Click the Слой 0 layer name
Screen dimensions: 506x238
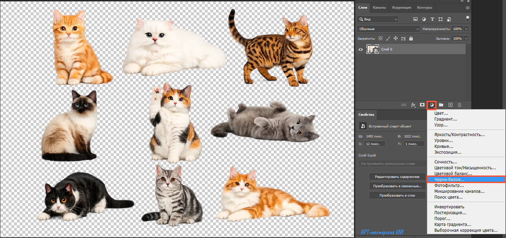(x=387, y=49)
